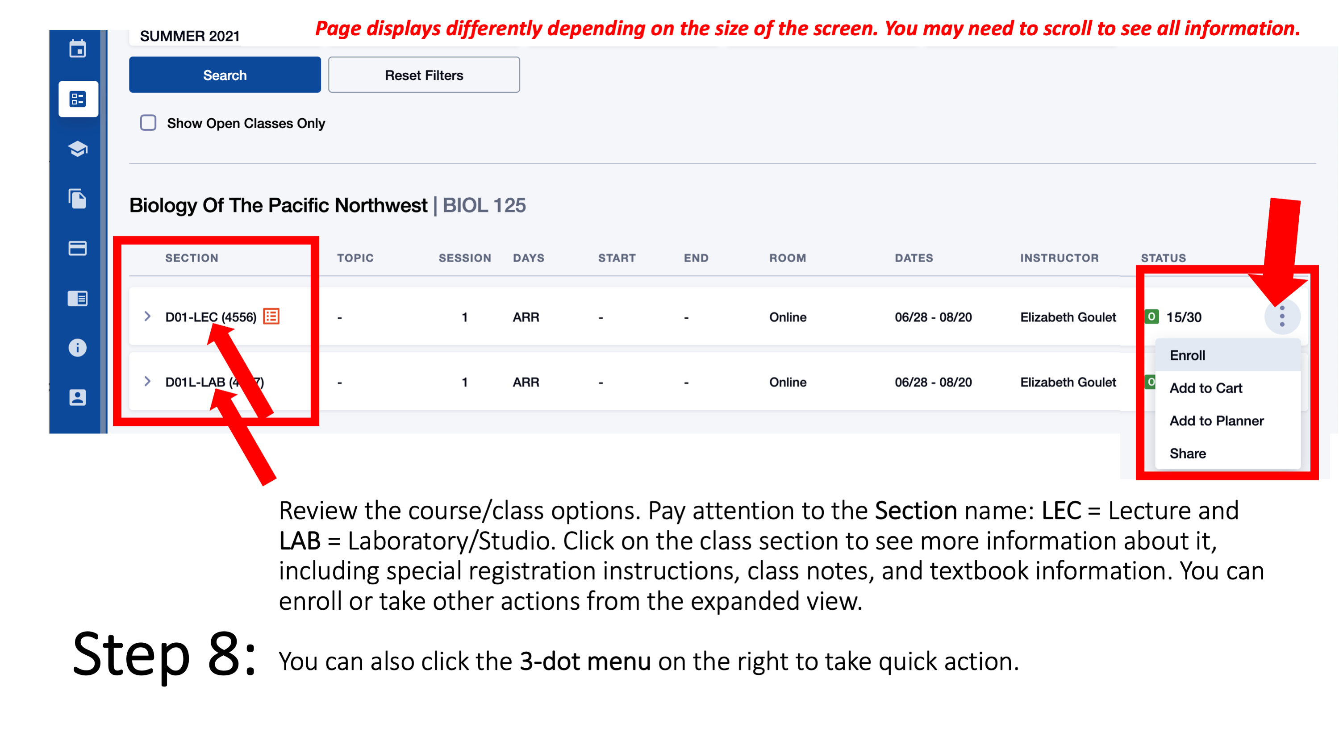
Task: Select Add to Cart from the dropdown
Action: (x=1206, y=388)
